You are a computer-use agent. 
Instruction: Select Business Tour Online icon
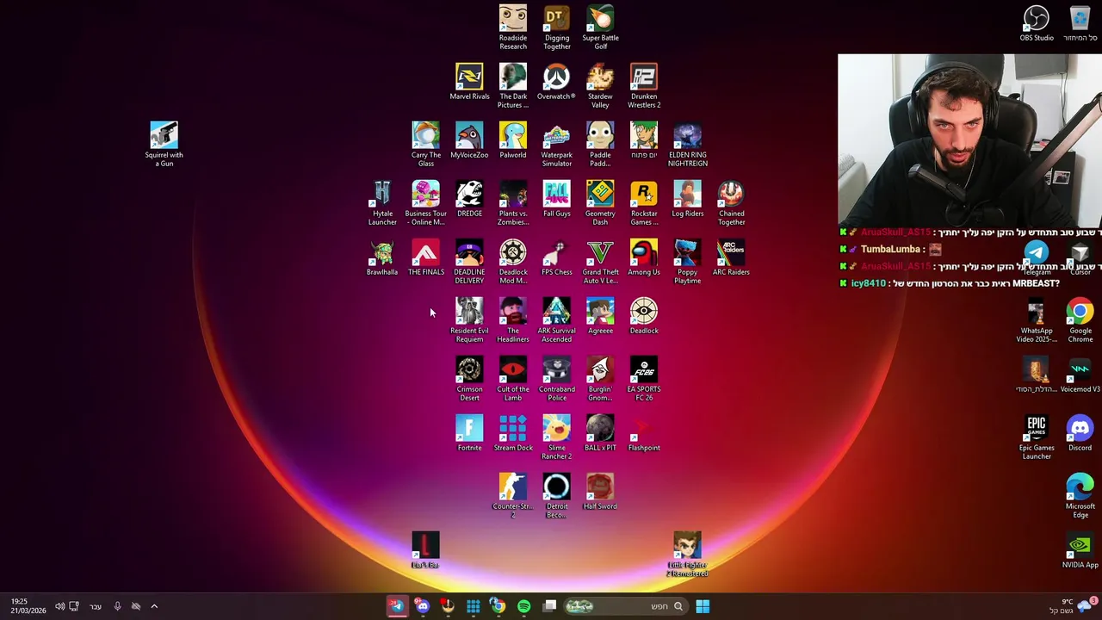[425, 203]
